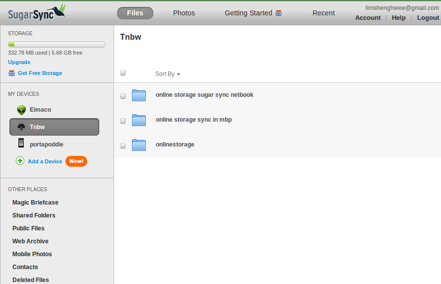Click the gift icon beside Getting Started
This screenshot has height=284, width=441.
pyautogui.click(x=278, y=13)
